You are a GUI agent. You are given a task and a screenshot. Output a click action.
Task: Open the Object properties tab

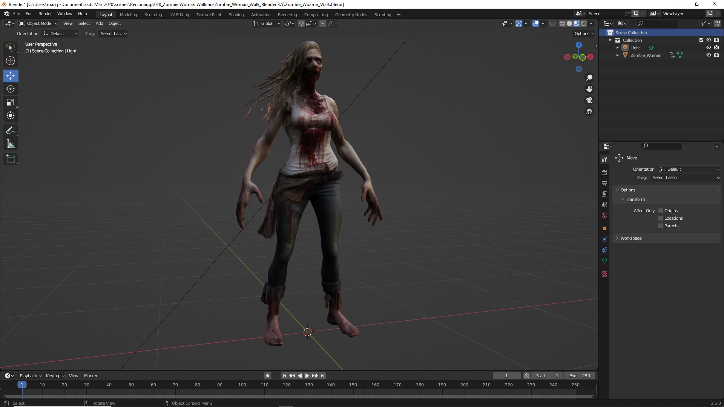(x=604, y=229)
